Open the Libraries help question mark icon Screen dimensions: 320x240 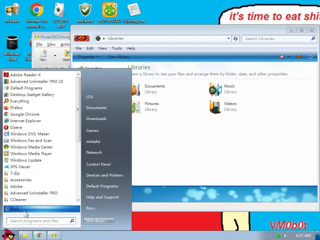[x=310, y=57]
